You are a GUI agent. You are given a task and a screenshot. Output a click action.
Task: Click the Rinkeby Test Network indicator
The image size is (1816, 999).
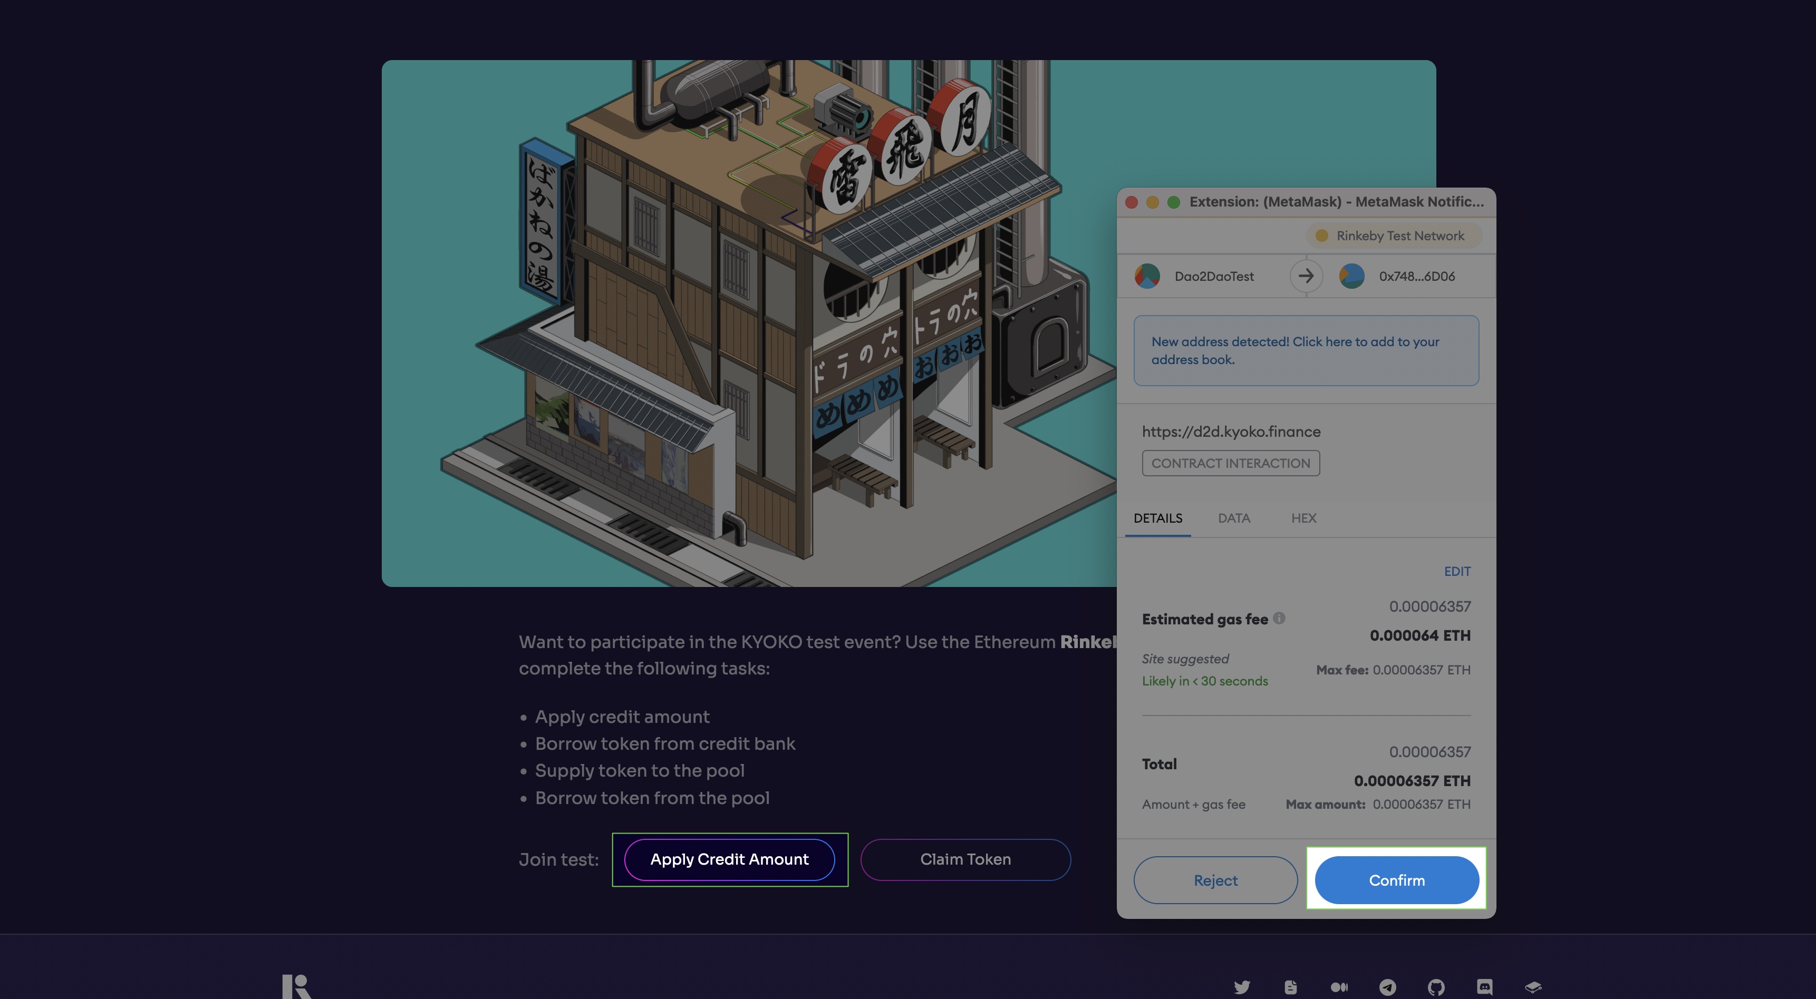[1393, 236]
